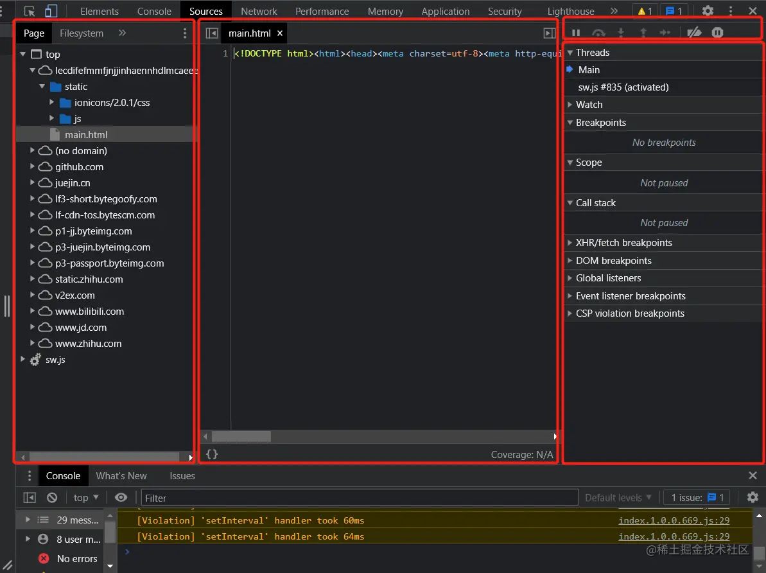Clear the console with the ban icon

click(52, 498)
